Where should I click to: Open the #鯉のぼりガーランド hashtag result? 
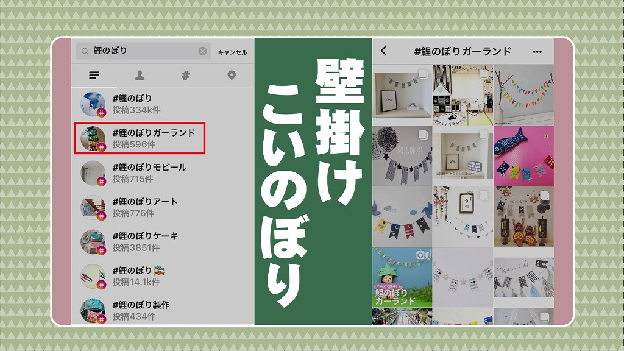140,138
